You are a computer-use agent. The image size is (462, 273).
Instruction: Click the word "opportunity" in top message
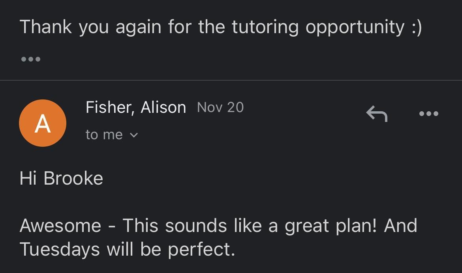(x=355, y=27)
